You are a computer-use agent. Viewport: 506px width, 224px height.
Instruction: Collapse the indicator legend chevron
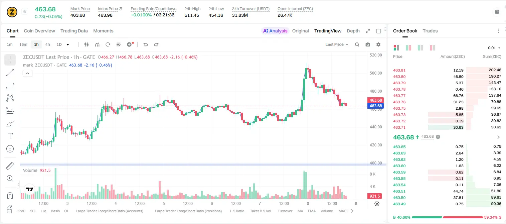(x=27, y=74)
